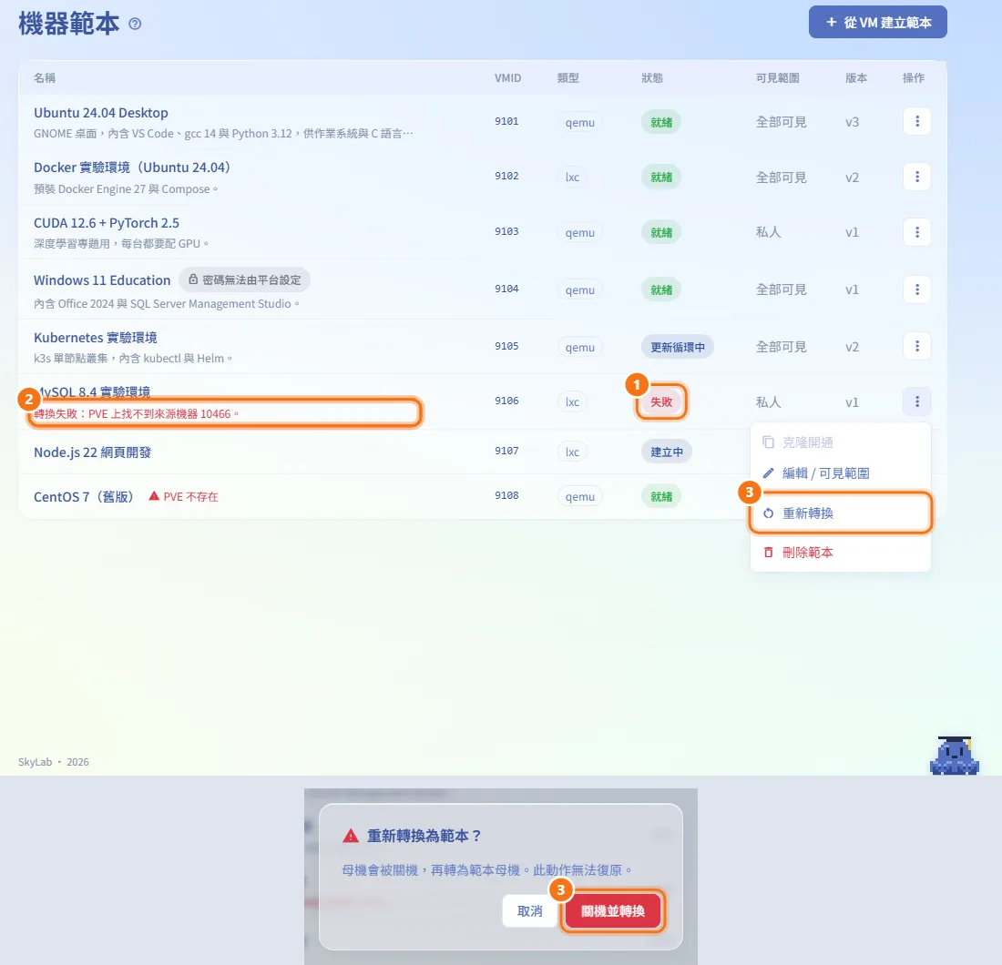Confirm with the 關機並轉換 button
The height and width of the screenshot is (965, 1002).
pyautogui.click(x=613, y=910)
